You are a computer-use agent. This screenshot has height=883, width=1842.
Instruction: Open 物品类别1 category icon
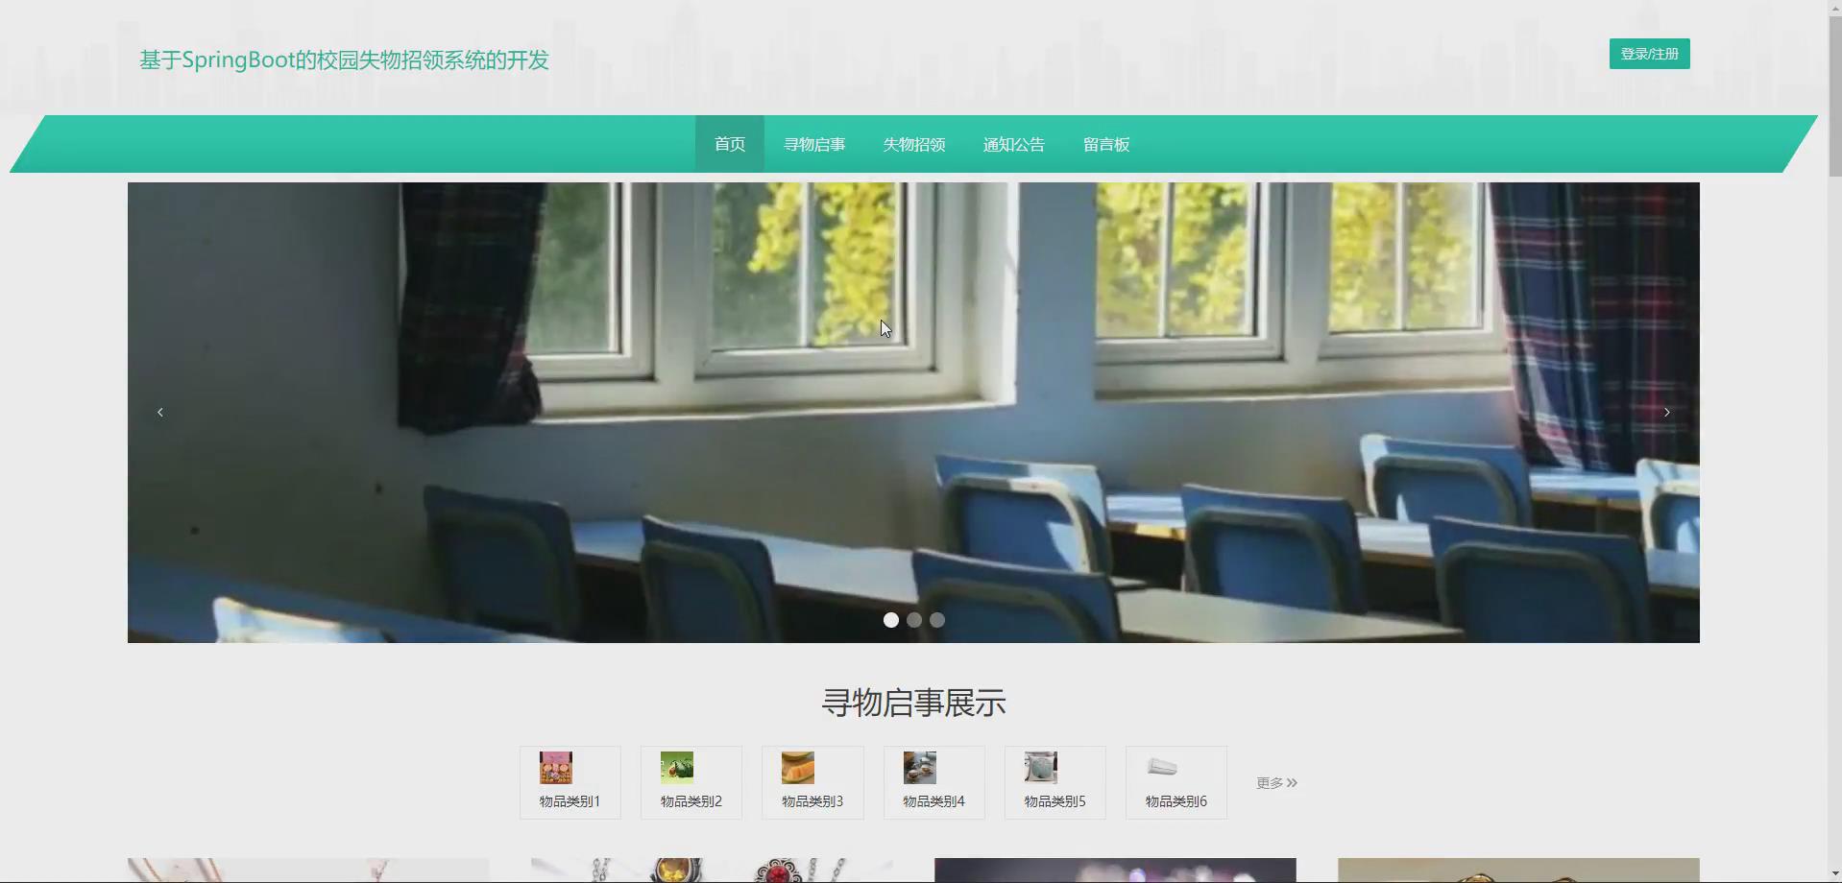pos(570,782)
